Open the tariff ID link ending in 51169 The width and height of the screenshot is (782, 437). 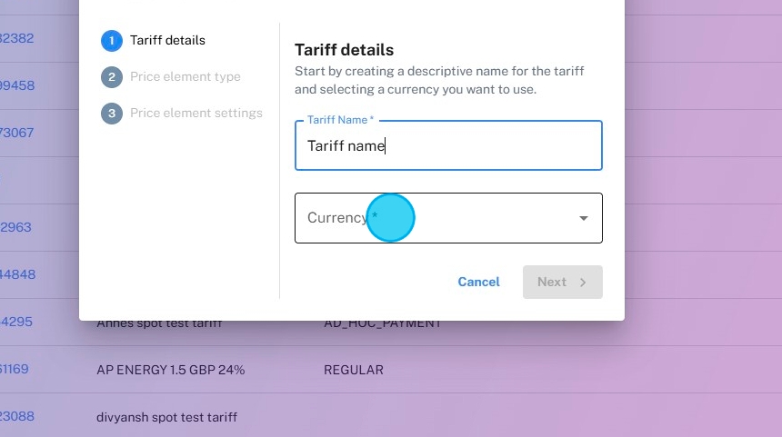click(15, 370)
